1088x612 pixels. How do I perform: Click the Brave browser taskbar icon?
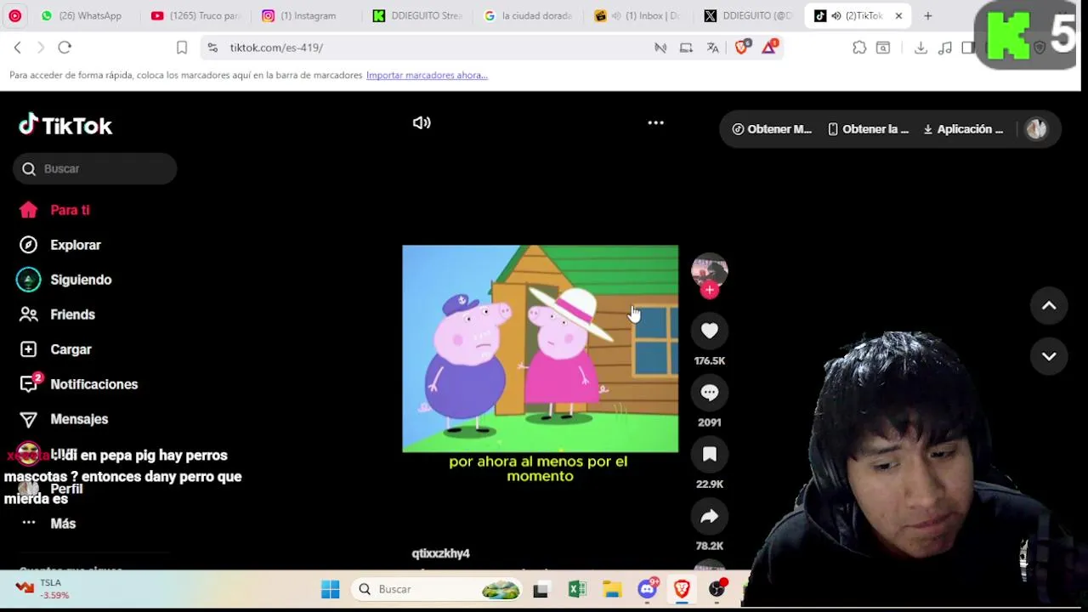tap(682, 589)
